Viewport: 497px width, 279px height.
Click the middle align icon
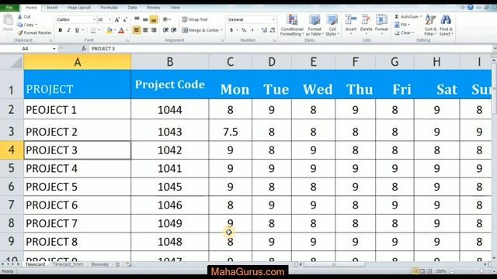coord(145,19)
